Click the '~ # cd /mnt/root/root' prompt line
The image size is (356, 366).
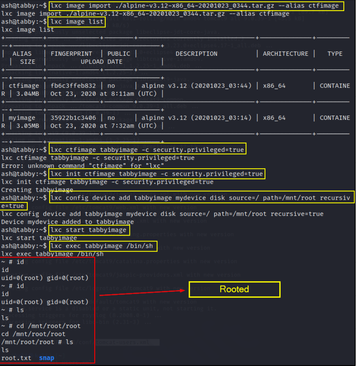point(41,326)
